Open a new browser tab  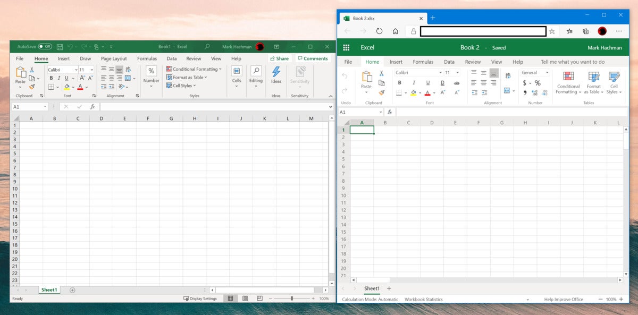point(433,18)
